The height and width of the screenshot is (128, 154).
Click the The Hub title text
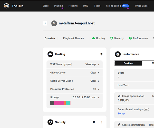(x=17, y=6)
